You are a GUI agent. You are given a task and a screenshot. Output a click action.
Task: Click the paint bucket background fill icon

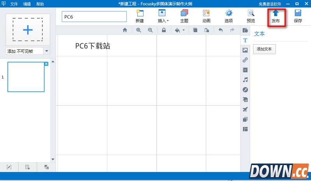point(178,30)
